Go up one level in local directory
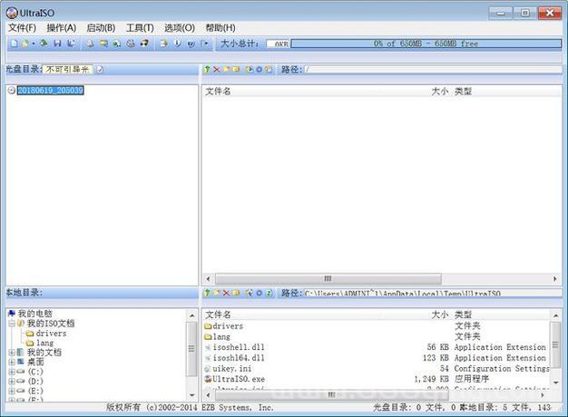The image size is (568, 417). coord(207,293)
